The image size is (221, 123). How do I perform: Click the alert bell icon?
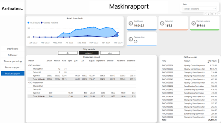click(212, 14)
